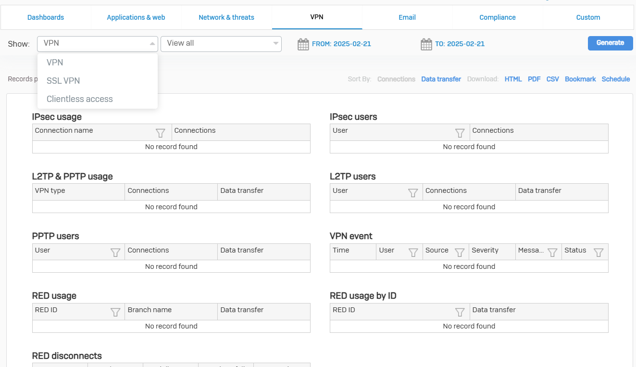The height and width of the screenshot is (367, 636).
Task: Open the TO date calendar icon
Action: tap(426, 44)
